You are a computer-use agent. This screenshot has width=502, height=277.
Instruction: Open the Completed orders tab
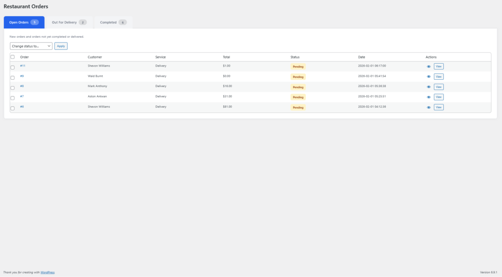[113, 23]
